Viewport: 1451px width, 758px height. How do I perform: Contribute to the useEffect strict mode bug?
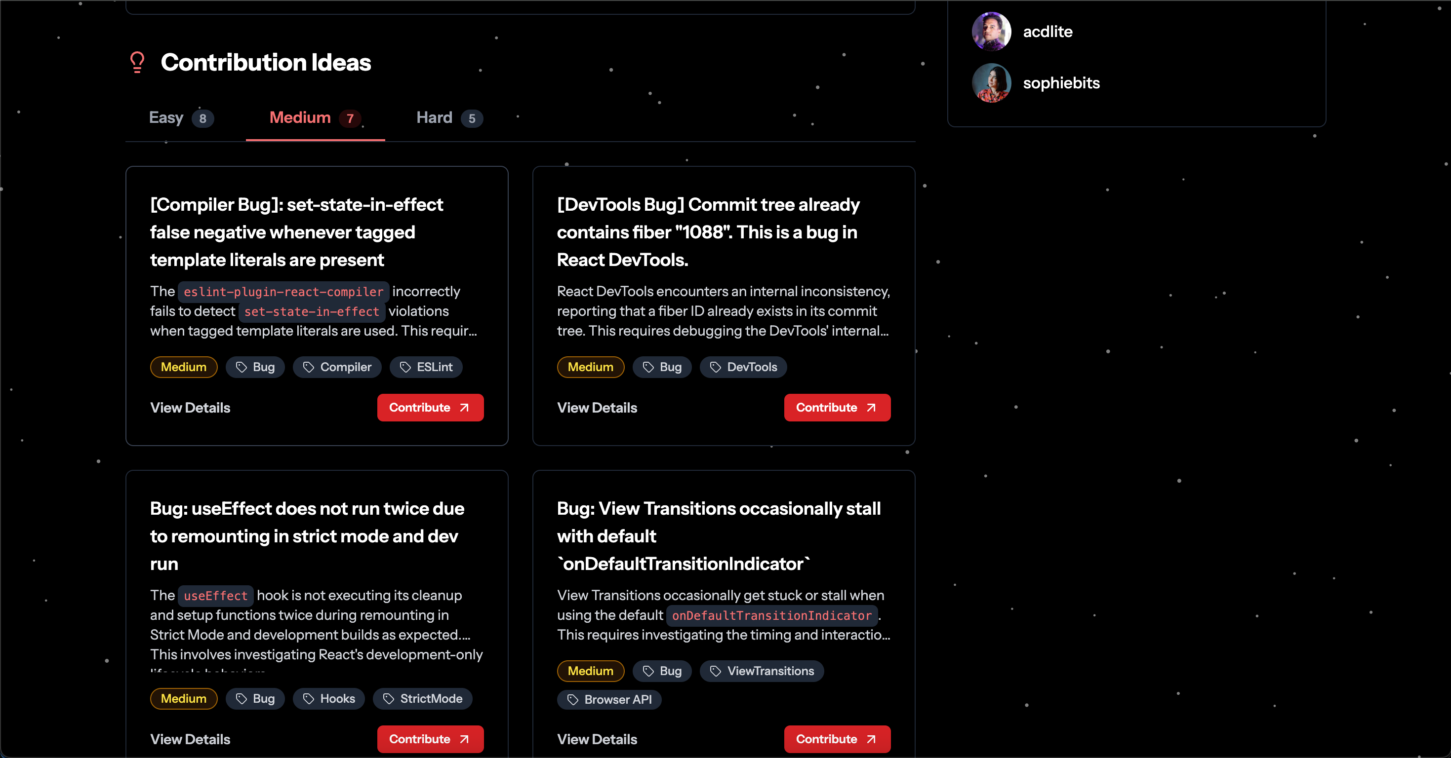click(x=430, y=739)
